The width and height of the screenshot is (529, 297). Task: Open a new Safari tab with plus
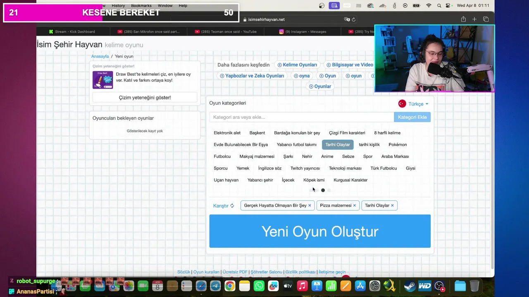tap(474, 19)
